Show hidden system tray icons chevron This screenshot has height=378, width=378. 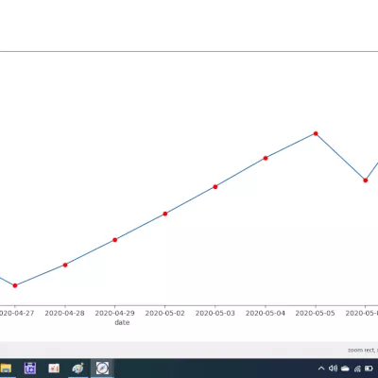(x=321, y=369)
